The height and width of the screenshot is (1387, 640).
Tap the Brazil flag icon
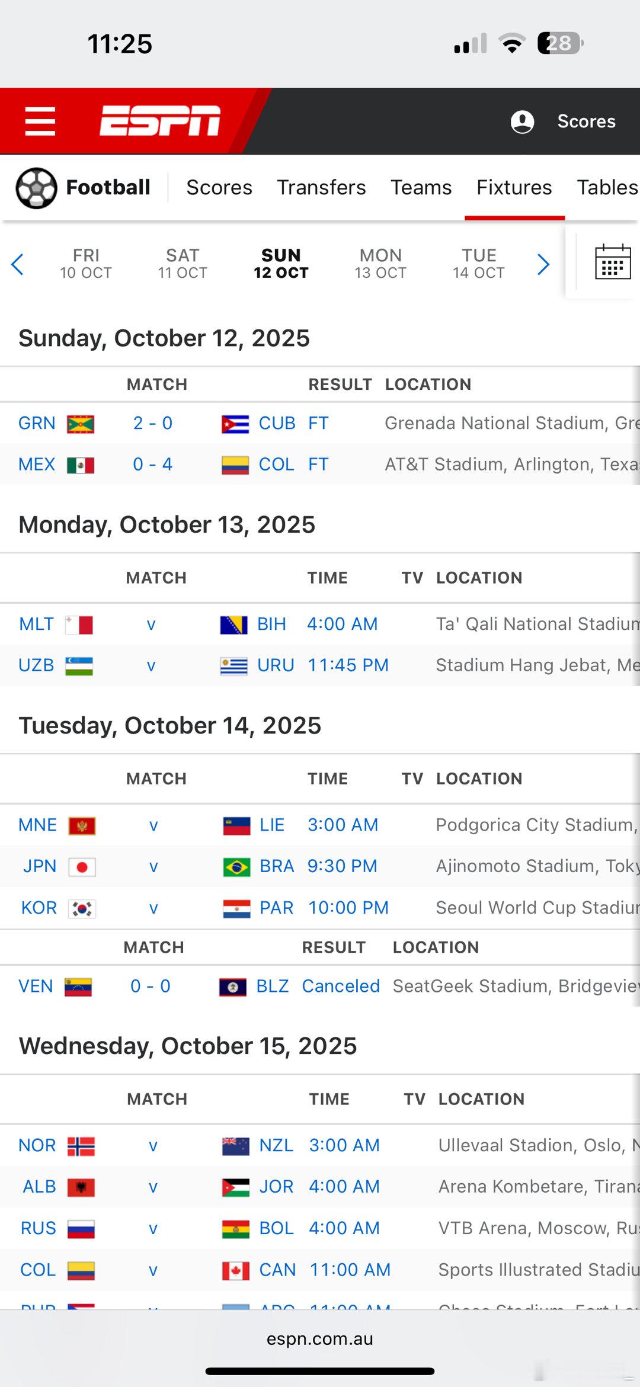(236, 867)
